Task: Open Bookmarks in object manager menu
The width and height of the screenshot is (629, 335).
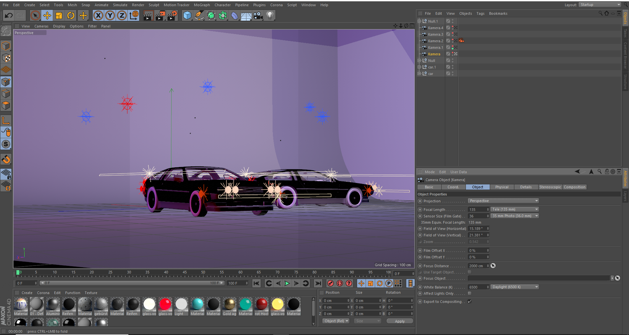Action: [x=498, y=13]
